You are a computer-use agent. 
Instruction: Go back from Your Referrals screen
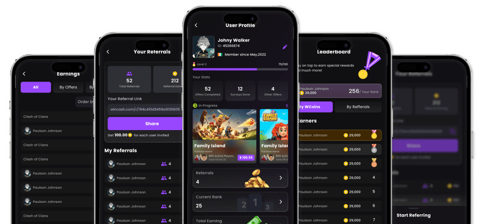(x=108, y=52)
